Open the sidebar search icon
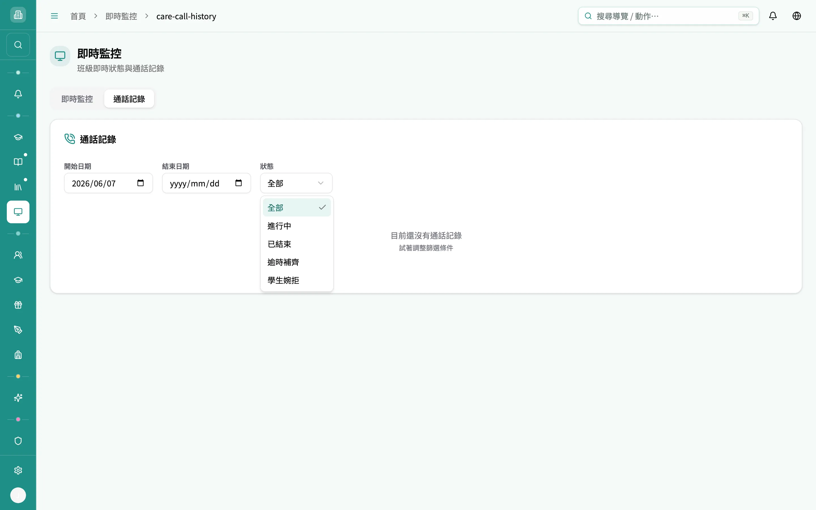The height and width of the screenshot is (510, 816). pos(18,45)
